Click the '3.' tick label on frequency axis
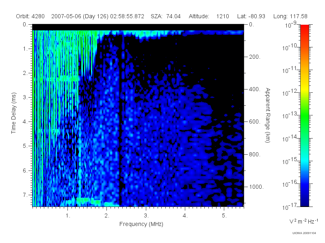 pos(146,216)
